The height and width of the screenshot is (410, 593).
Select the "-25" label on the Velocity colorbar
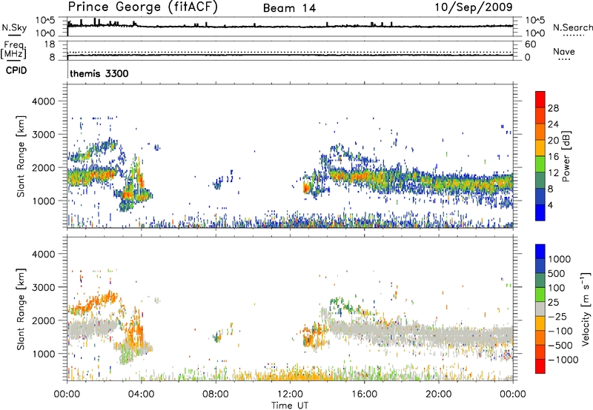pyautogui.click(x=558, y=316)
